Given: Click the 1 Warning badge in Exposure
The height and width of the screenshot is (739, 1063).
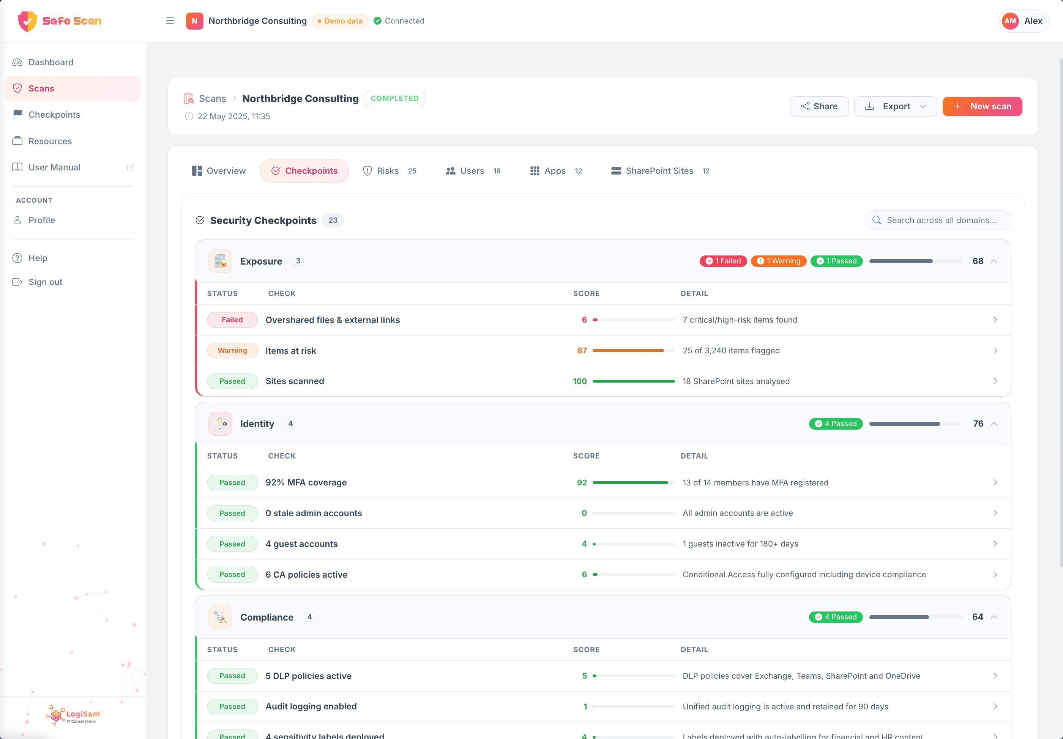Looking at the screenshot, I should click(x=779, y=261).
